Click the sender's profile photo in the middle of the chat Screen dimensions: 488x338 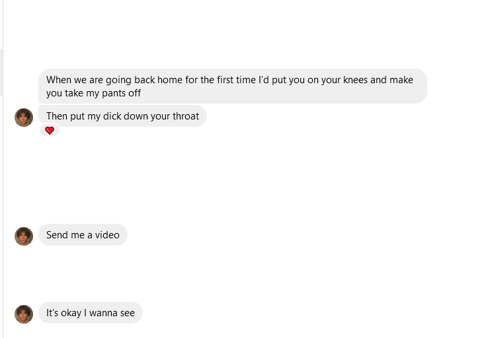[24, 236]
